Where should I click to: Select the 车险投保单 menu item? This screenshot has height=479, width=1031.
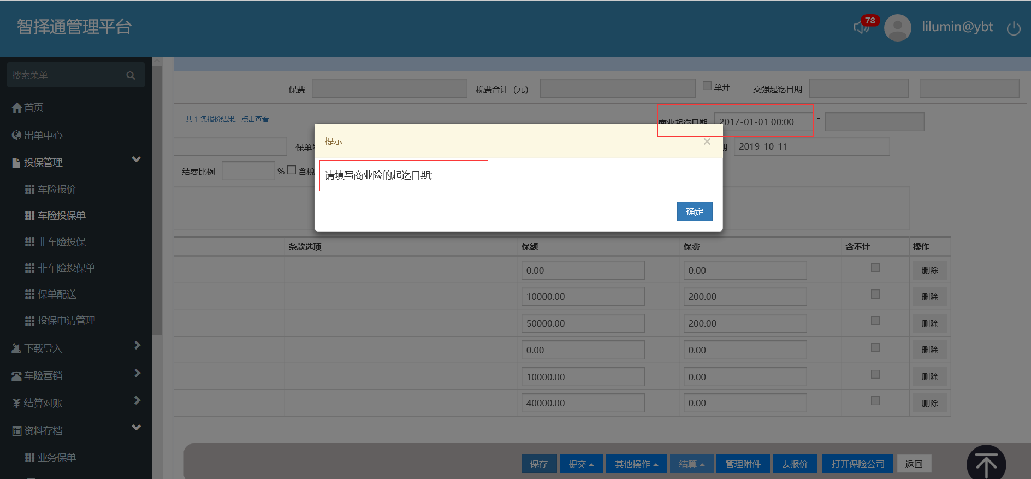62,215
